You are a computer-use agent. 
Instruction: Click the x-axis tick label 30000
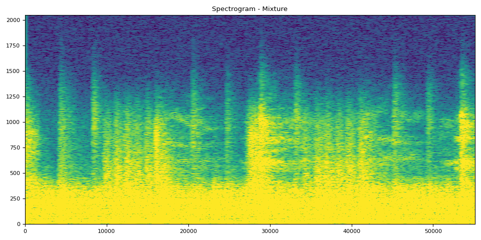coord(270,231)
